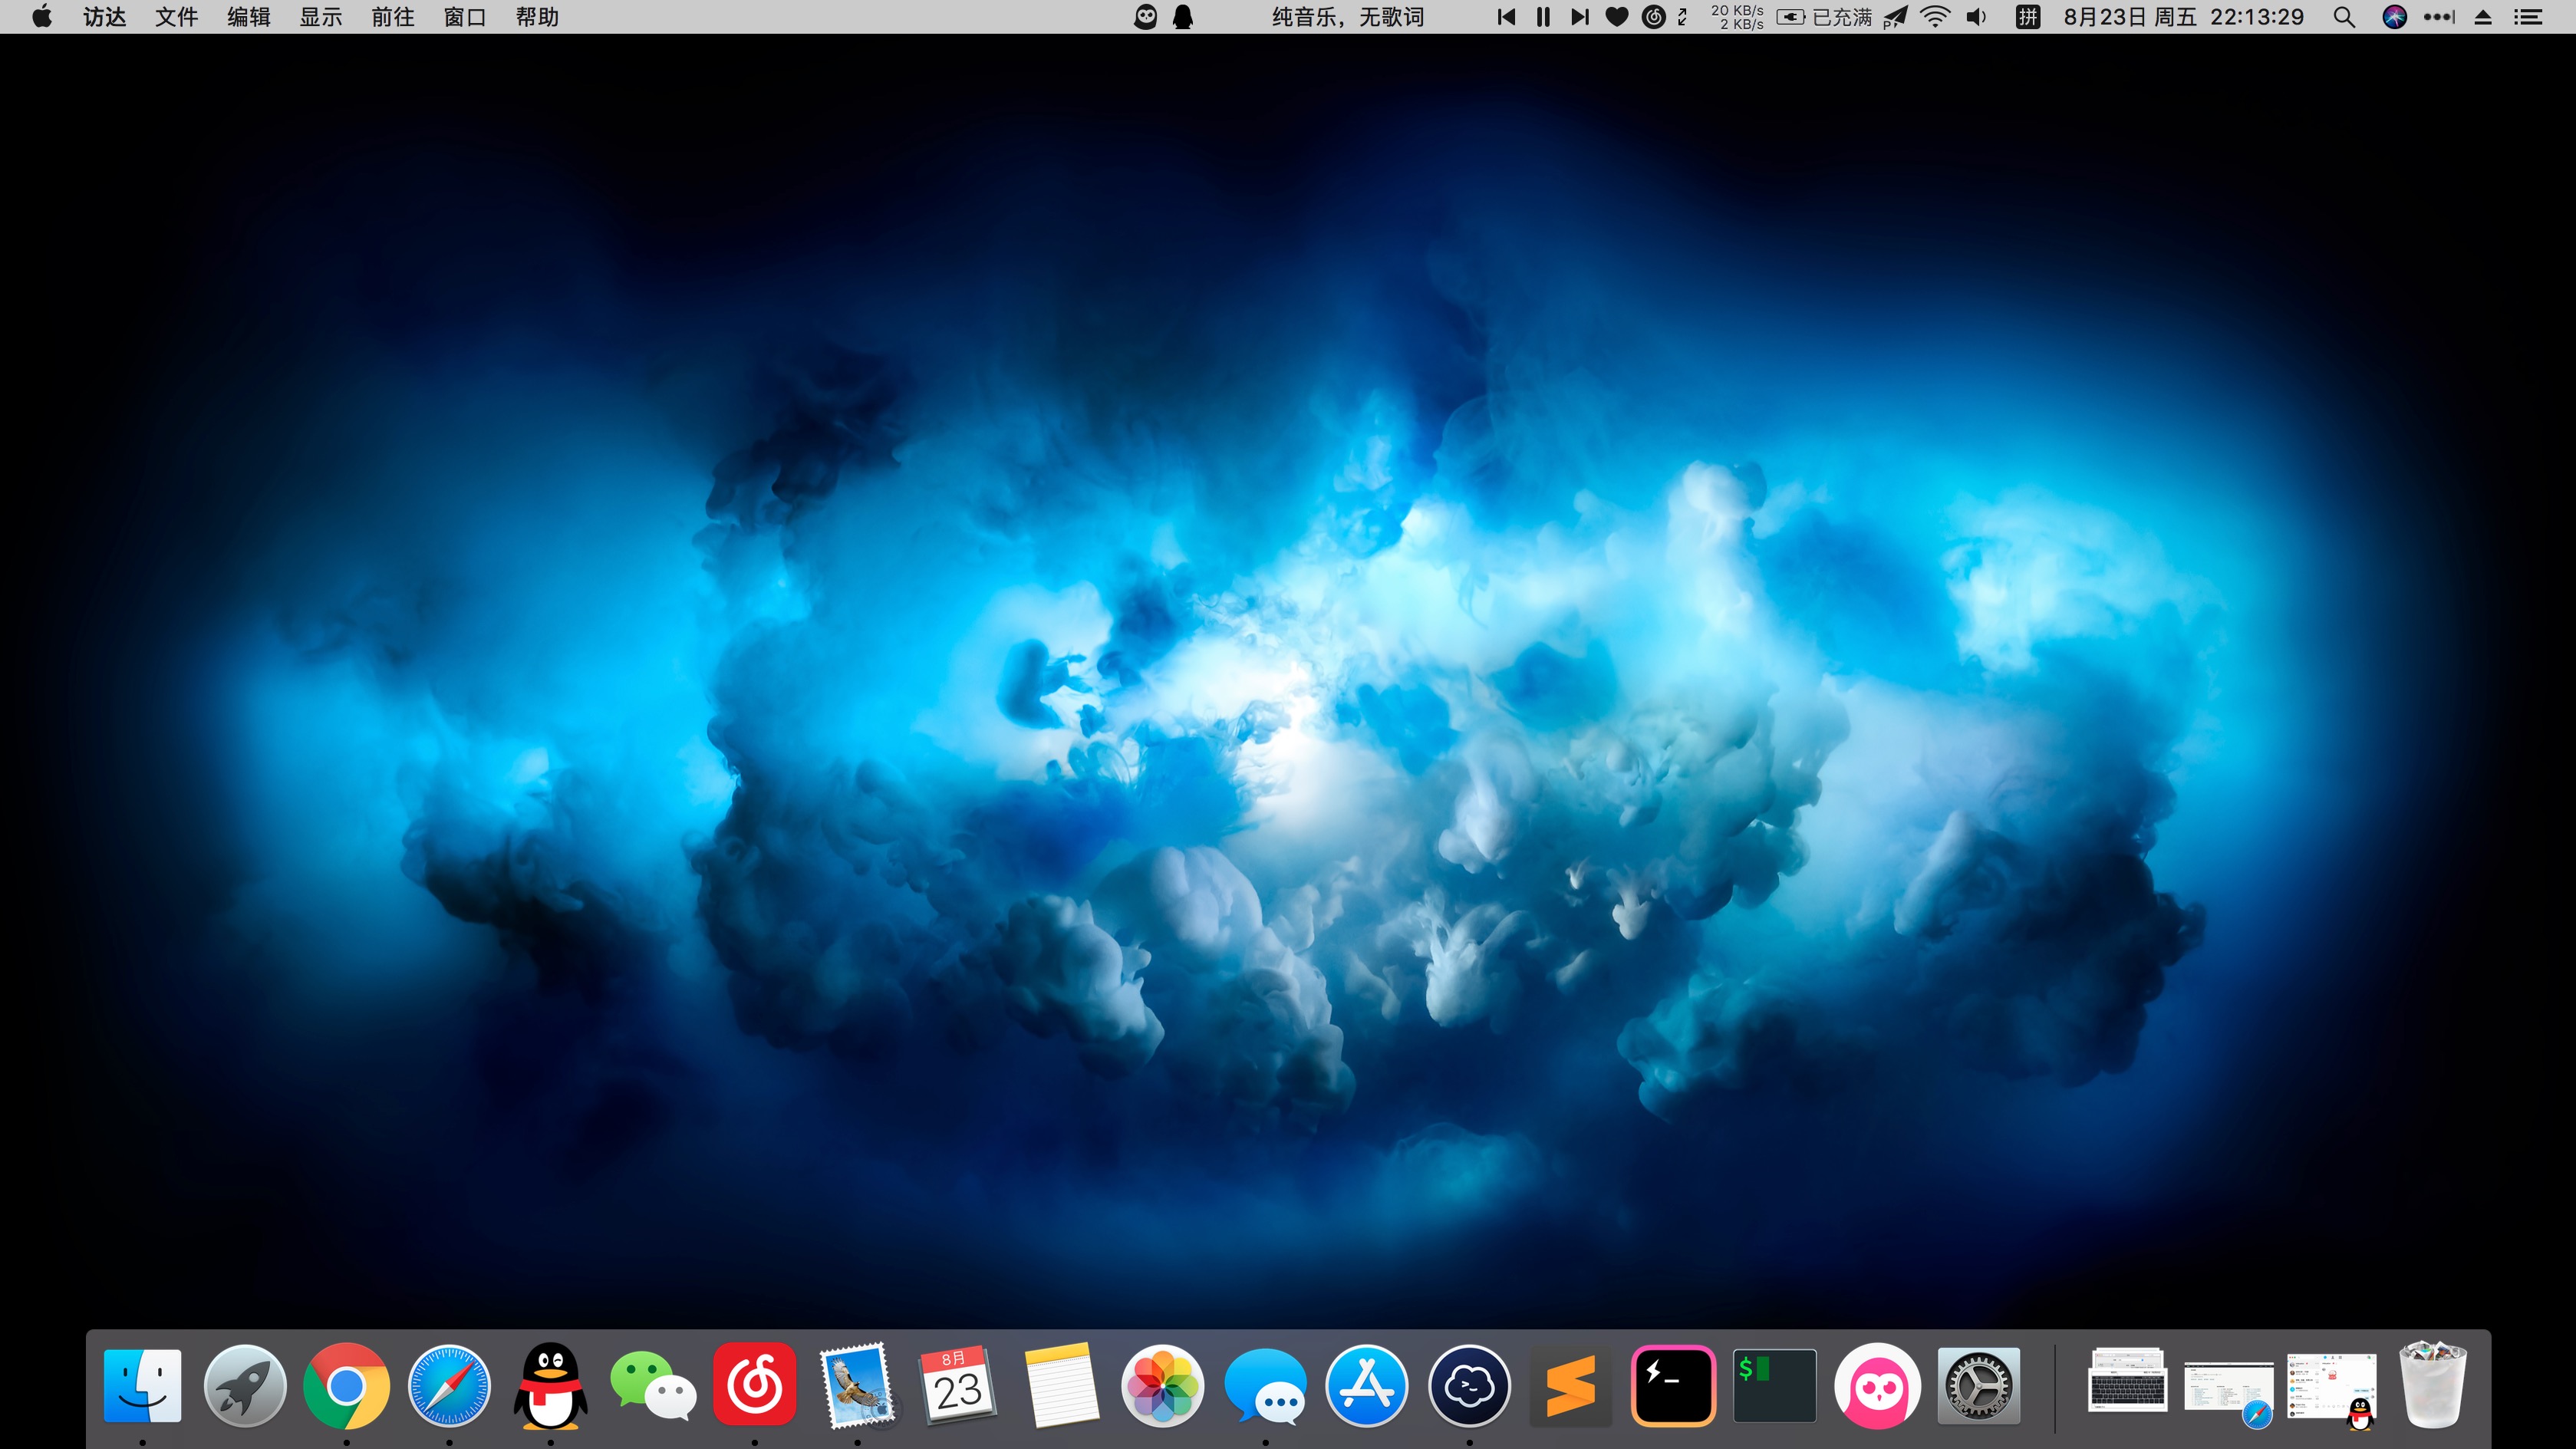
Task: Open Notes app in the Dock
Action: tap(1061, 1386)
